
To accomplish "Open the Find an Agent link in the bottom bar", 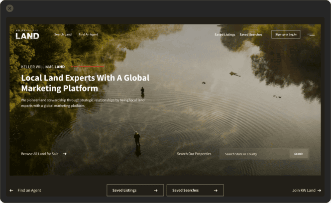I will [29, 190].
